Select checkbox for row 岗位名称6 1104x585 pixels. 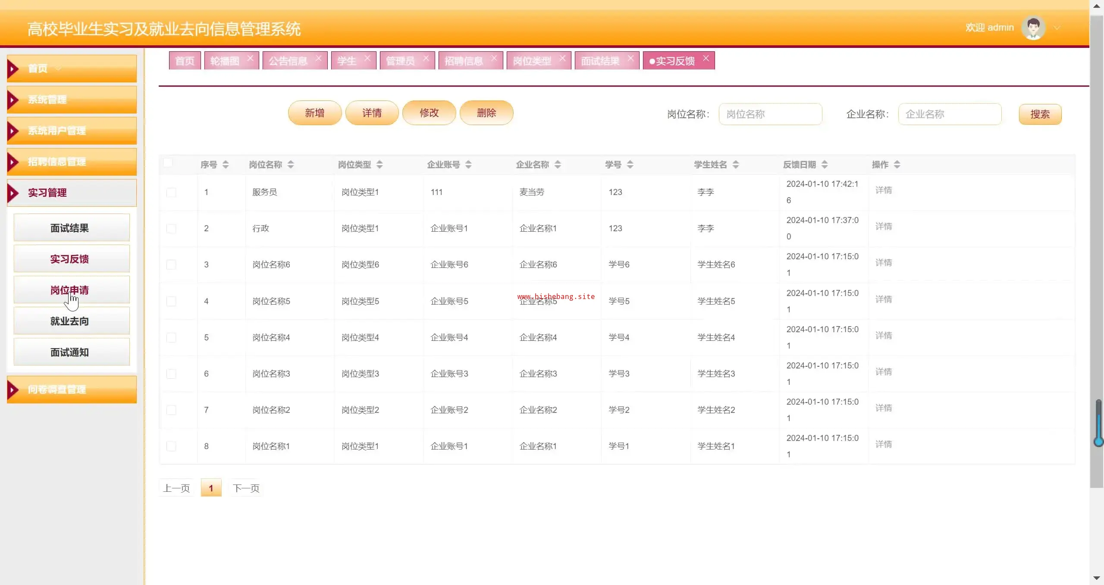[171, 264]
